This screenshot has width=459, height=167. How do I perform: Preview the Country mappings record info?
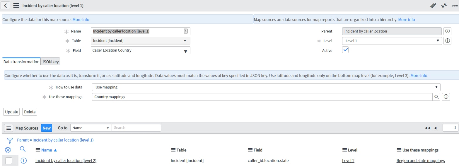(446, 97)
